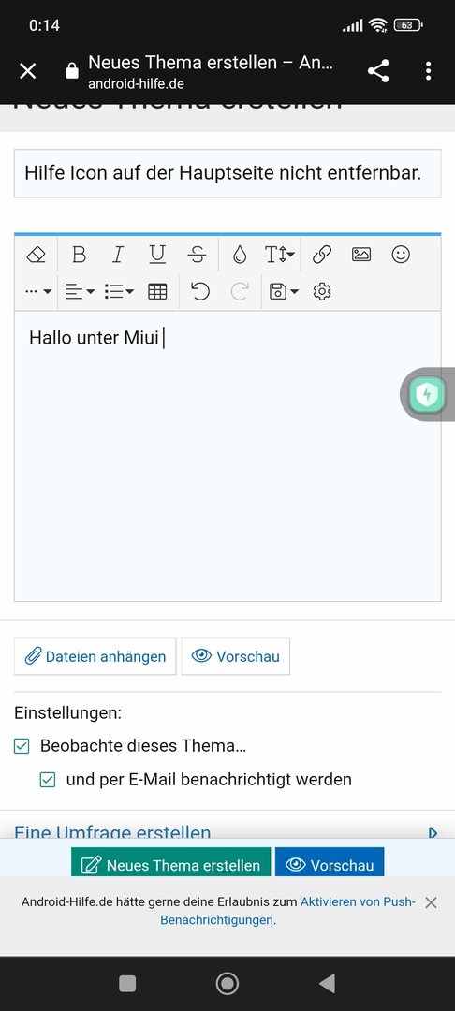Screen dimensions: 455x1011
Task: Click in the thread title field
Action: coord(227,173)
